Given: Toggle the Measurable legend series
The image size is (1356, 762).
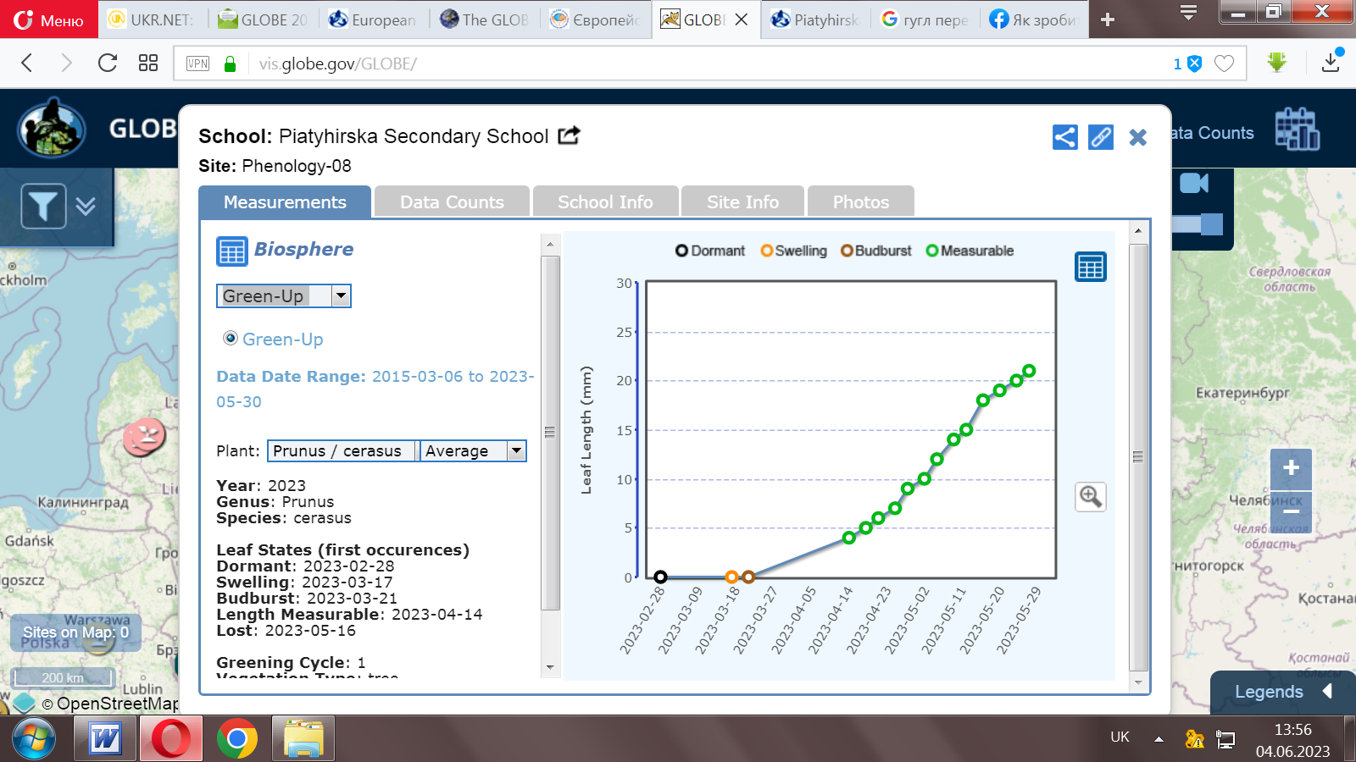Looking at the screenshot, I should point(970,251).
